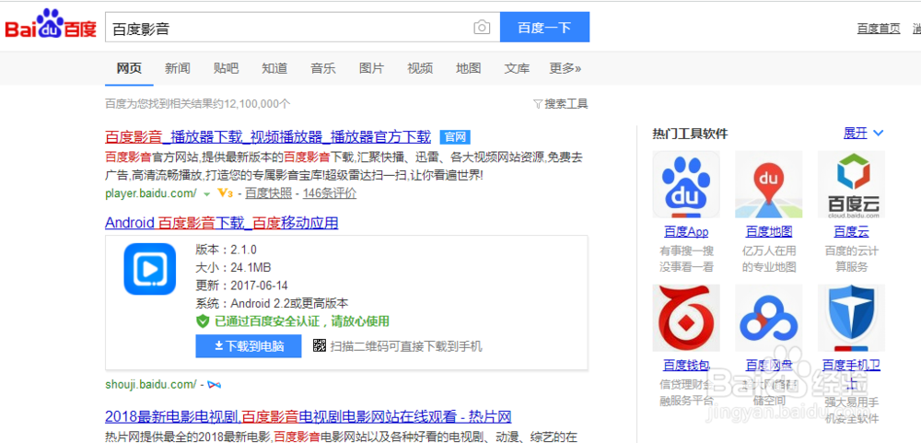
Task: Click the 百度App icon
Action: tap(686, 184)
